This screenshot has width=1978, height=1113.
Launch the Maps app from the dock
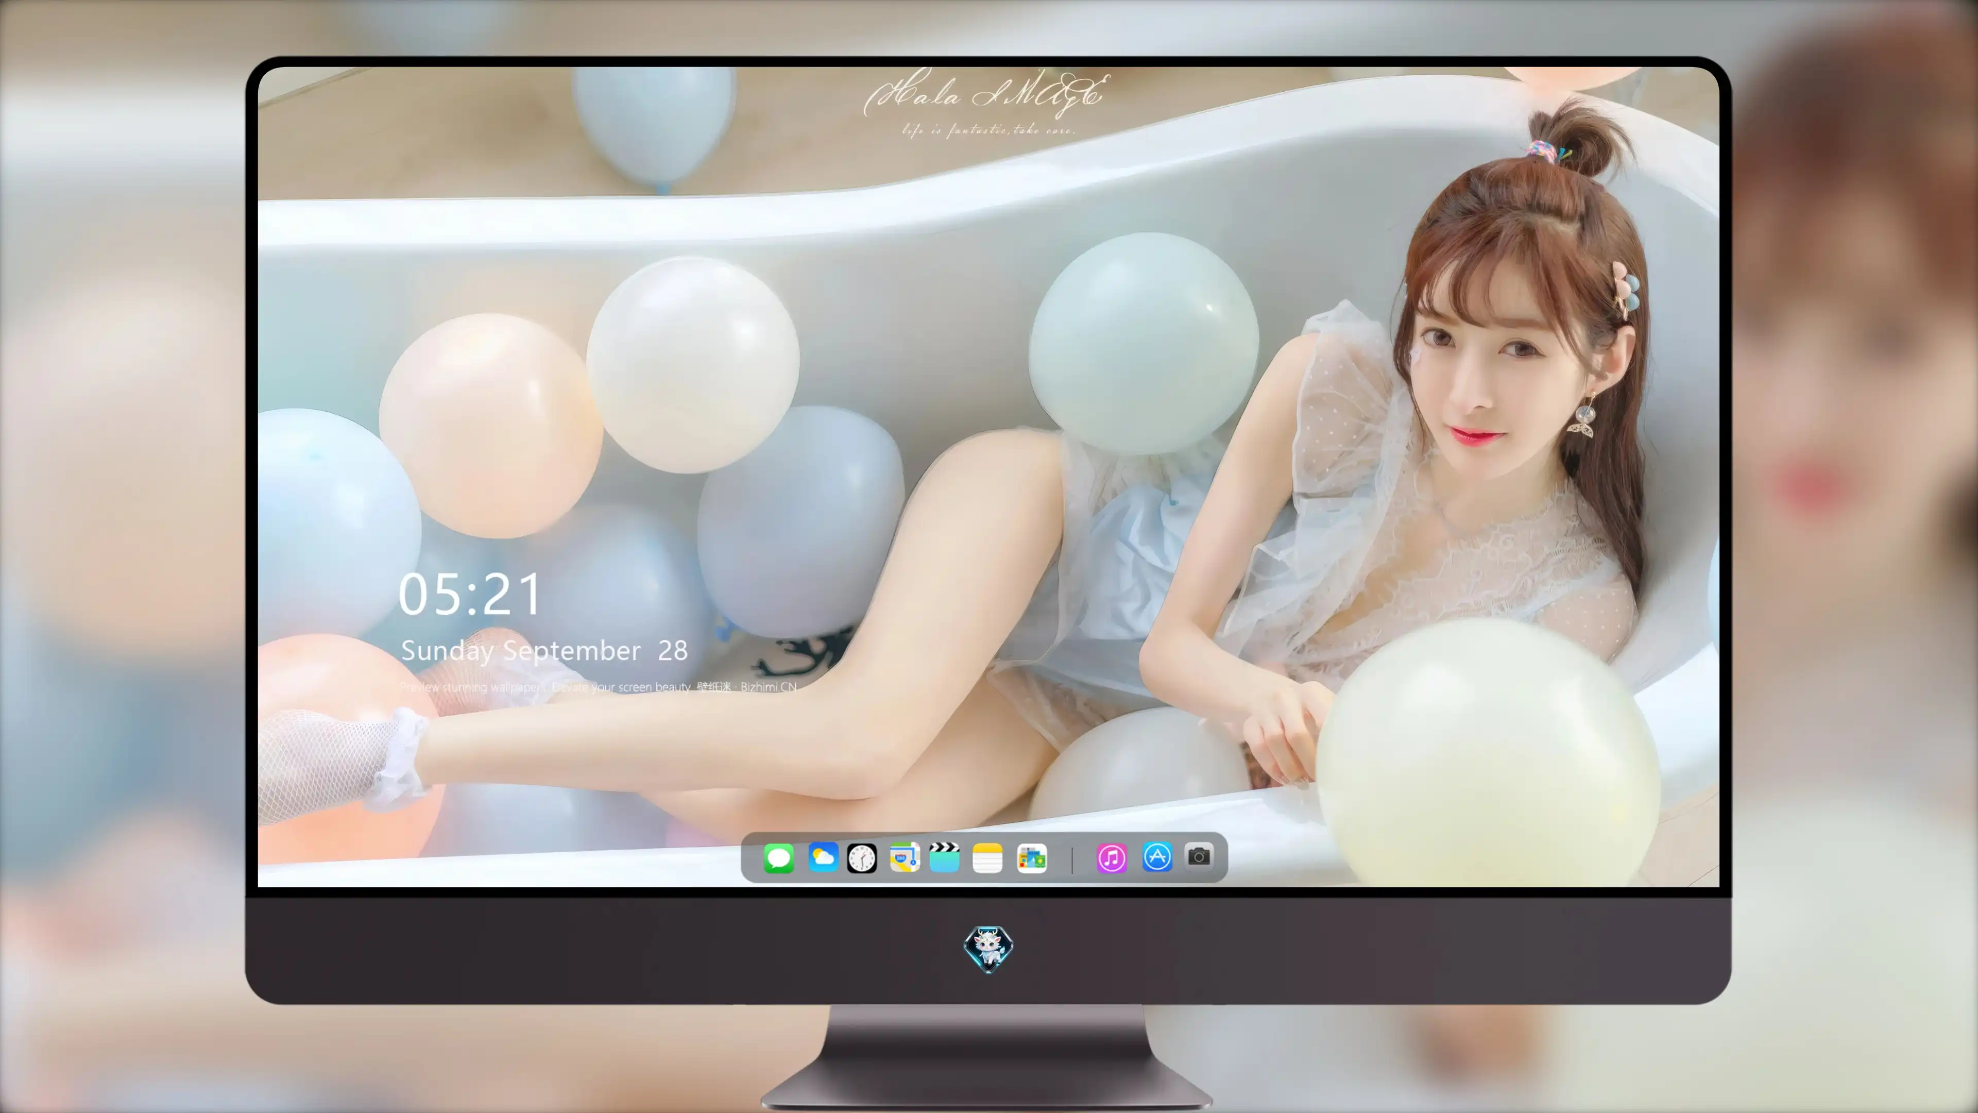905,857
